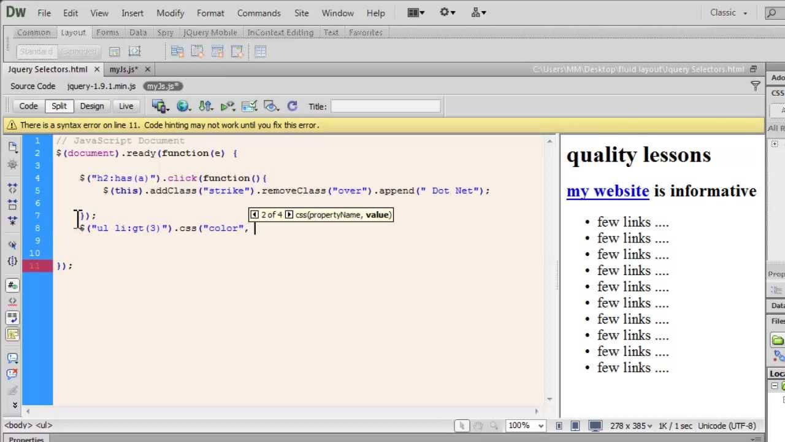Select jquery-1.9.1.min.js related file
Viewport: 785px width, 442px height.
click(x=101, y=87)
